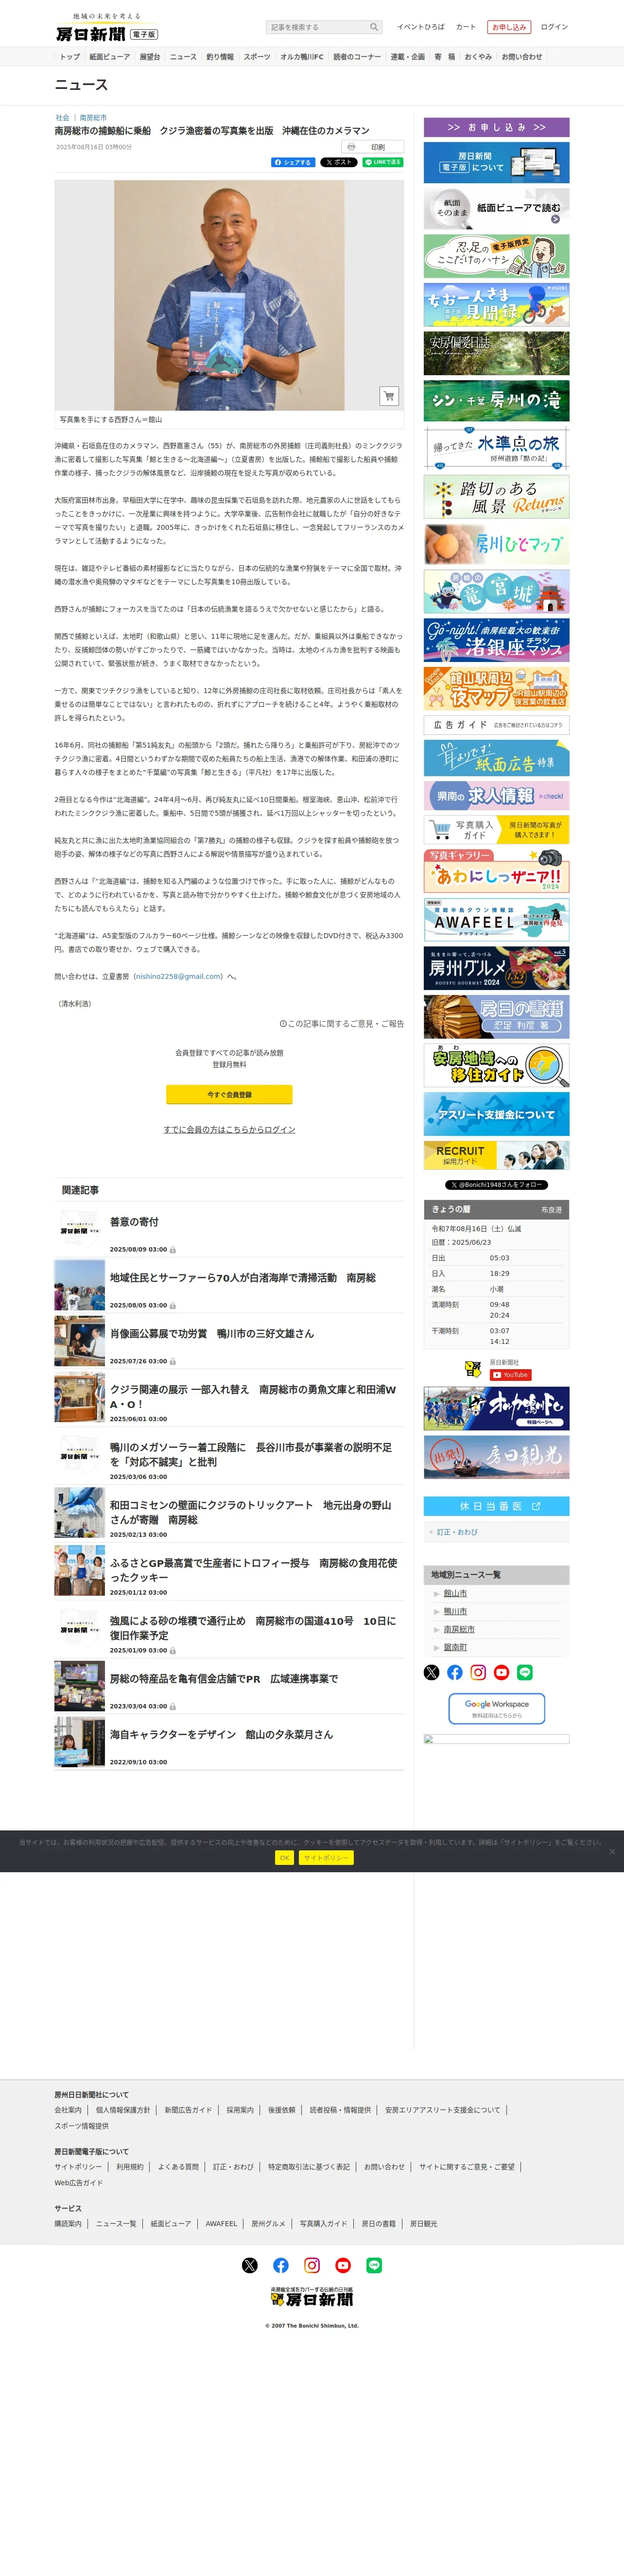This screenshot has height=2576, width=624.
Task: Expand 鋸南町 in the regional news list
Action: click(x=455, y=1647)
